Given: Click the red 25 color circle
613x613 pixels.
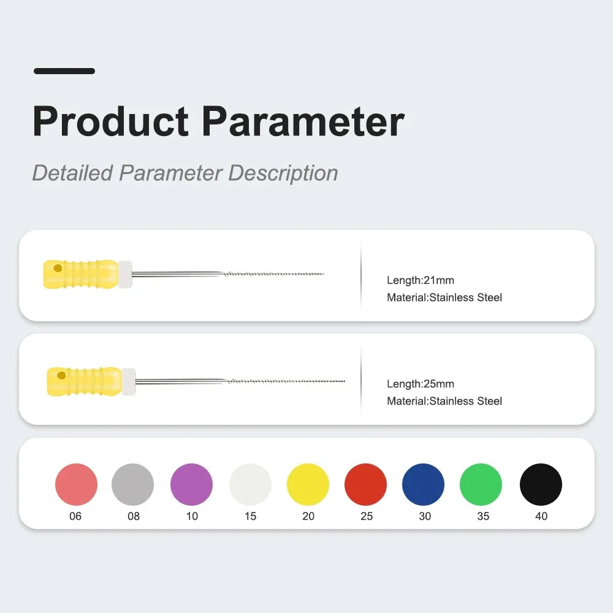Looking at the screenshot, I should coord(366,484).
